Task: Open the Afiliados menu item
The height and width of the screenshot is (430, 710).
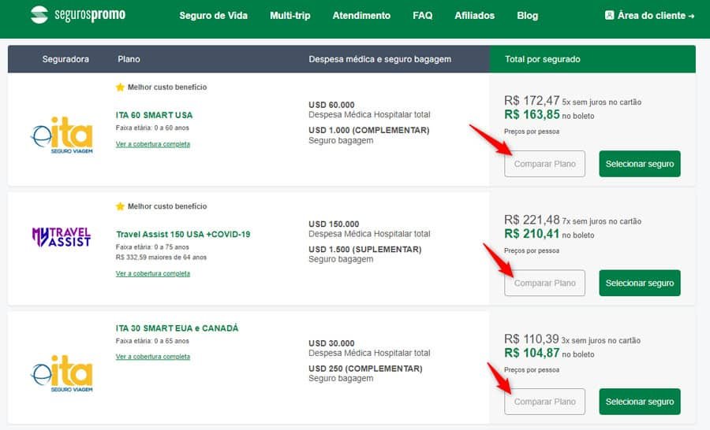Action: click(x=475, y=16)
